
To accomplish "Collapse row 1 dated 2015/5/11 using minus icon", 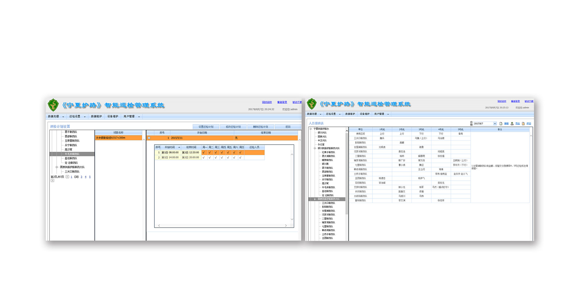I will pos(149,138).
